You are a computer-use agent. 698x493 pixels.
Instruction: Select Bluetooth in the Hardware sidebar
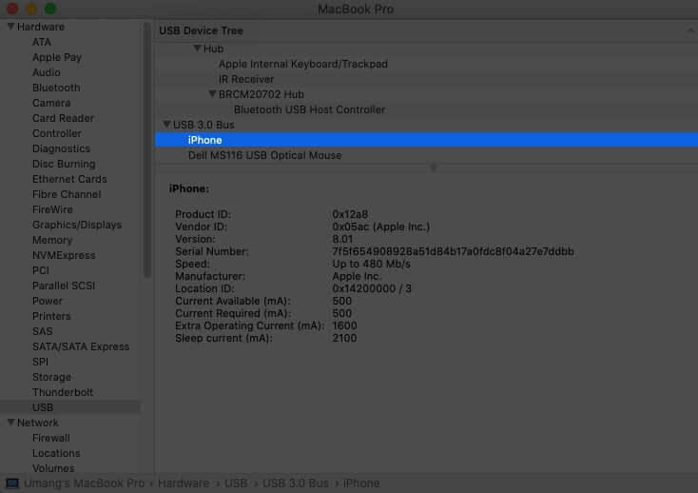(x=56, y=88)
